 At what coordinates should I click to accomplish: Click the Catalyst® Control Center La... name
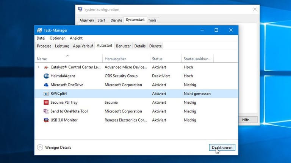coord(75,67)
